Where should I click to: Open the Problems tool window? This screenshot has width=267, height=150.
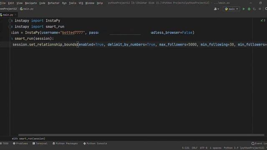pyautogui.click(x=20, y=143)
